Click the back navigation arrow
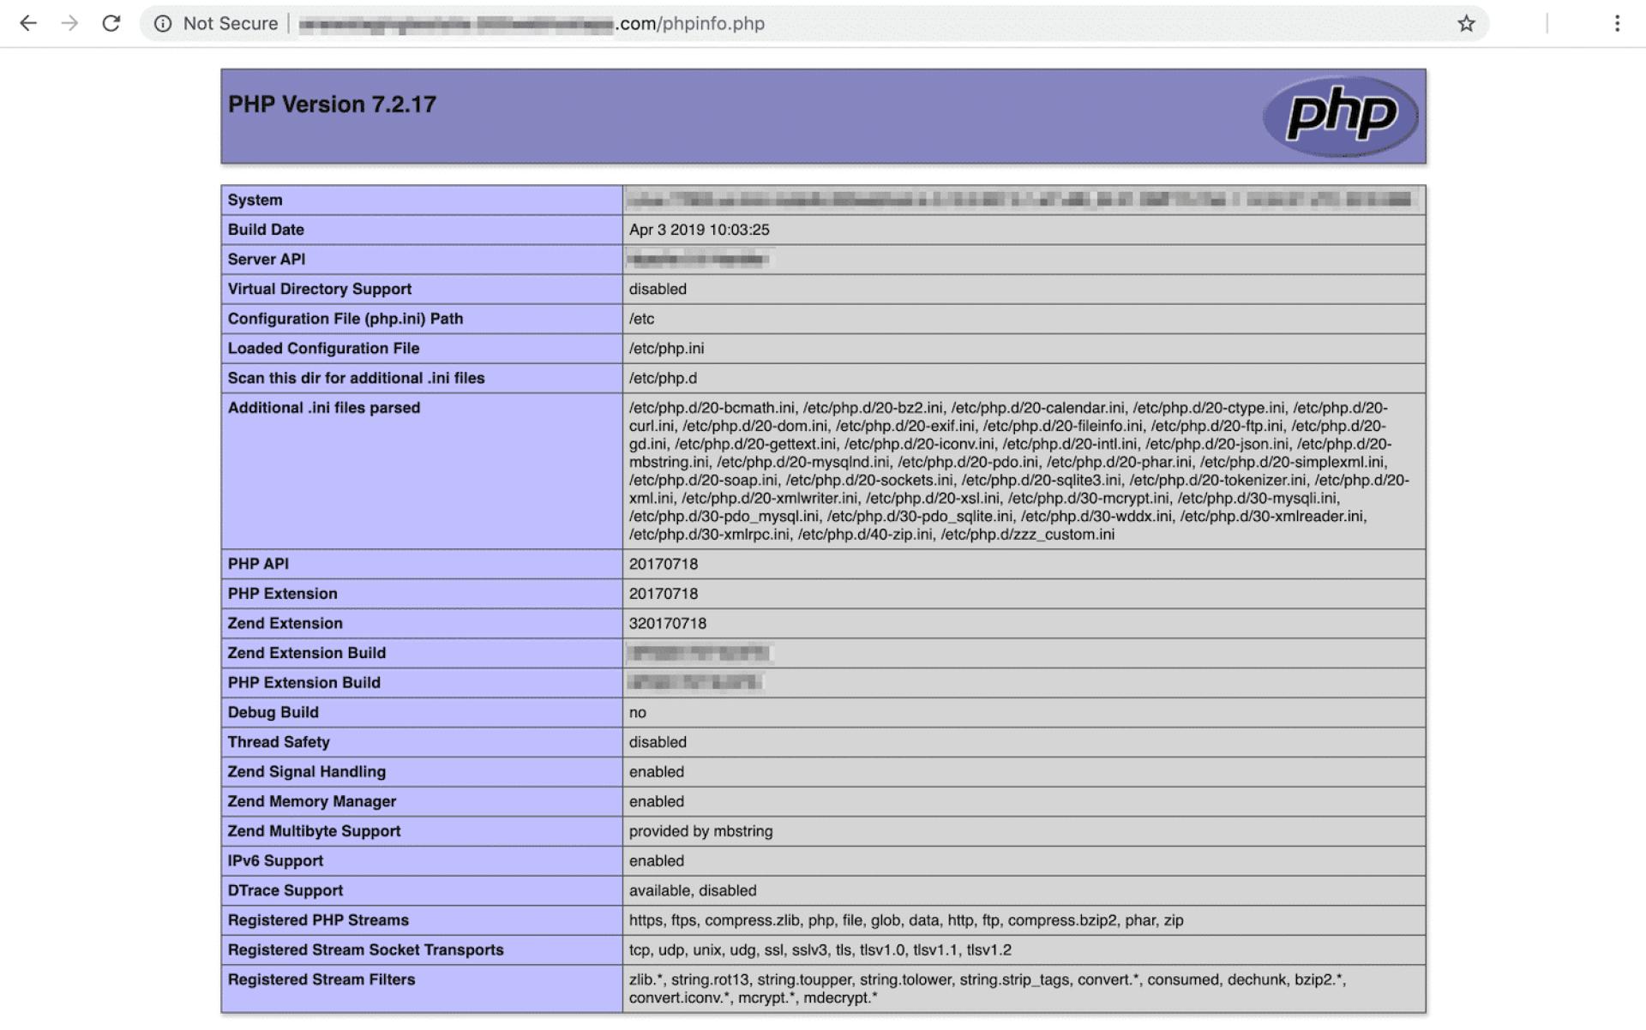The width and height of the screenshot is (1646, 1030). click(27, 22)
